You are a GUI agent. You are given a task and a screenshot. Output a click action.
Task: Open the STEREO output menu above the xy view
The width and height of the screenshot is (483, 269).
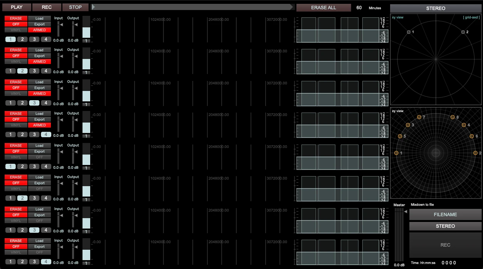tap(436, 8)
